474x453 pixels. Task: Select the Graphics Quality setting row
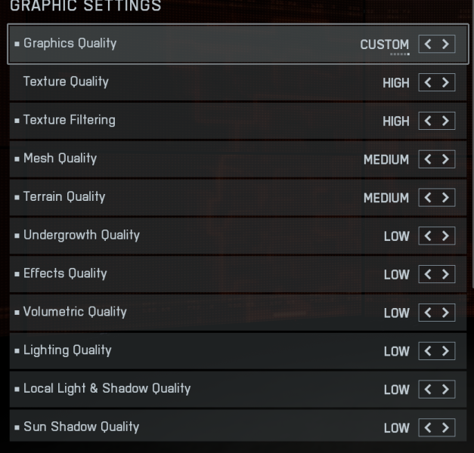click(x=189, y=44)
